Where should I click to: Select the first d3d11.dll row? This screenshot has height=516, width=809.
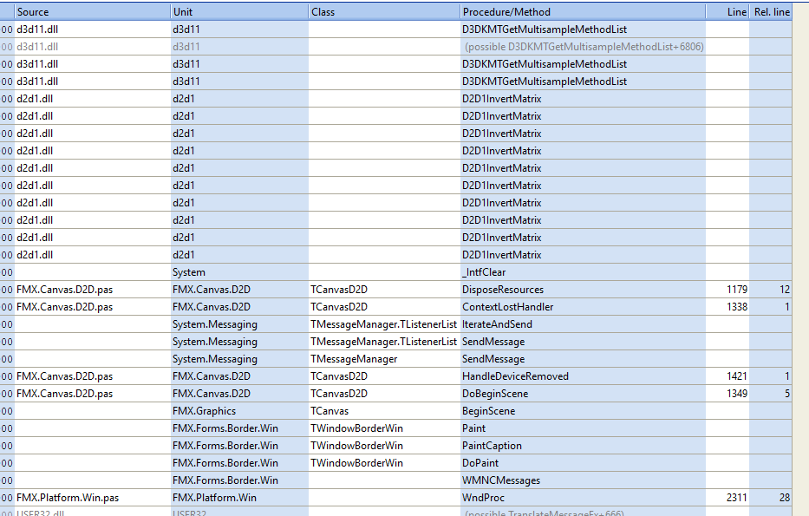pyautogui.click(x=395, y=29)
